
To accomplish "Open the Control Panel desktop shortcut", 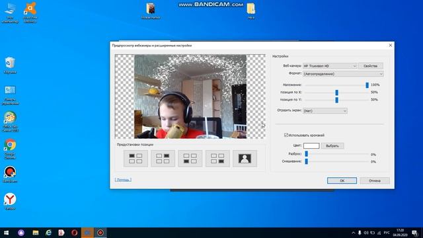I will click(11, 95).
